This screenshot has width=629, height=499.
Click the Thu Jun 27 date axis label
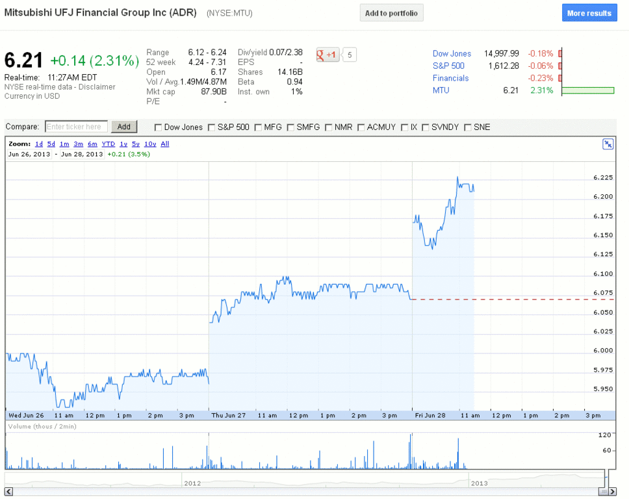(229, 416)
